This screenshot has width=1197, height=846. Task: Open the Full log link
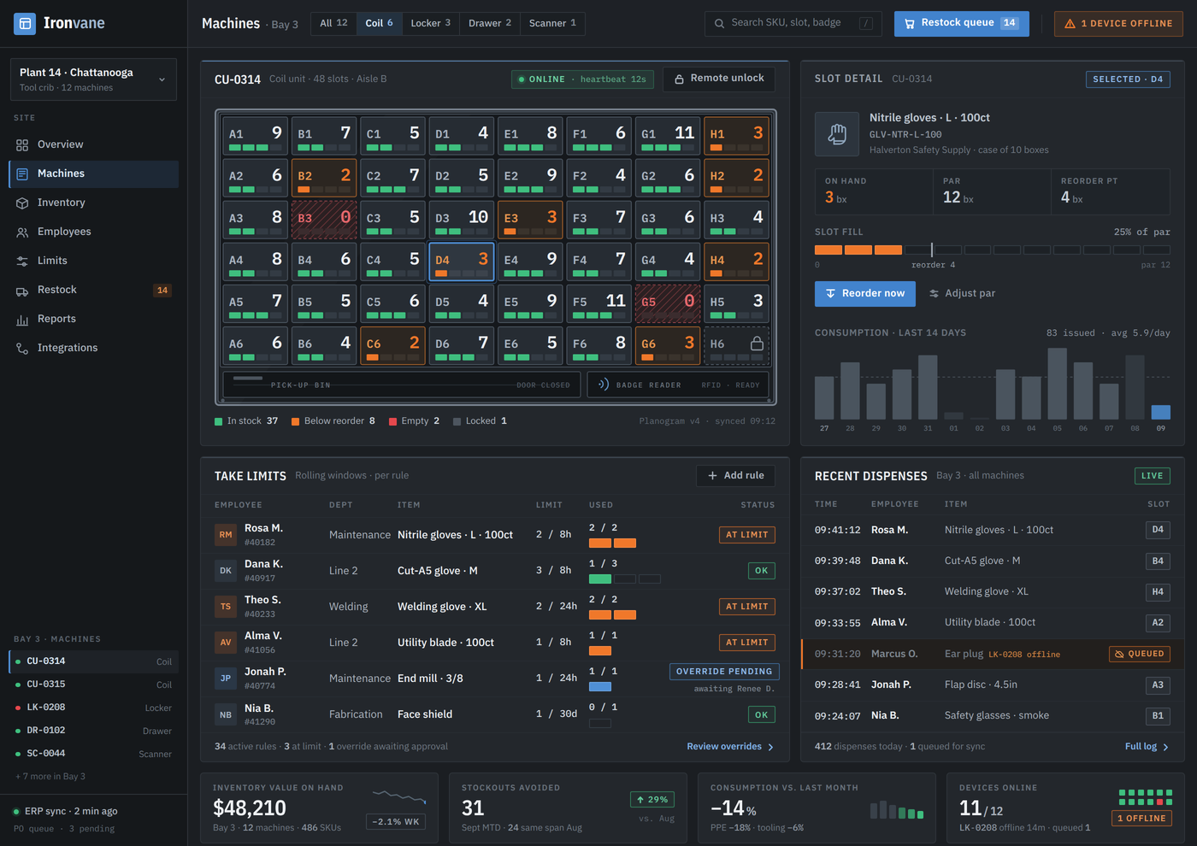1147,747
